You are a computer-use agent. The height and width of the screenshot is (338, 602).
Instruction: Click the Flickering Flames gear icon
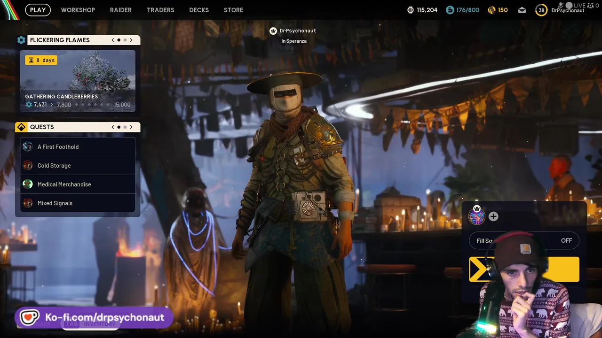coord(21,40)
